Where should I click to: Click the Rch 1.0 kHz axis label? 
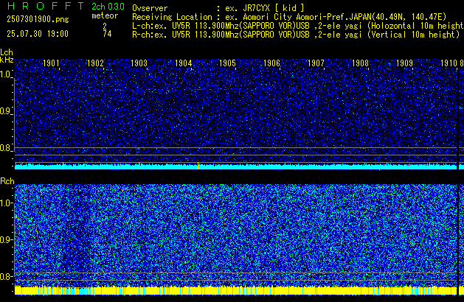click(7, 203)
